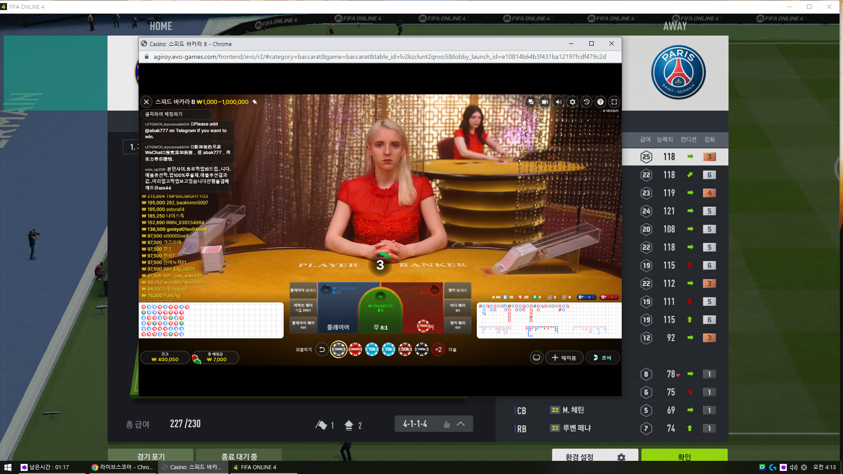The height and width of the screenshot is (474, 843).
Task: Enter fullscreen mode in casino view
Action: pos(614,102)
